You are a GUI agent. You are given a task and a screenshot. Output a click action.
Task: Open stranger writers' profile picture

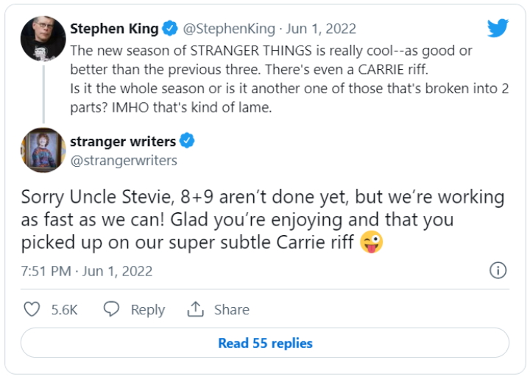44,151
